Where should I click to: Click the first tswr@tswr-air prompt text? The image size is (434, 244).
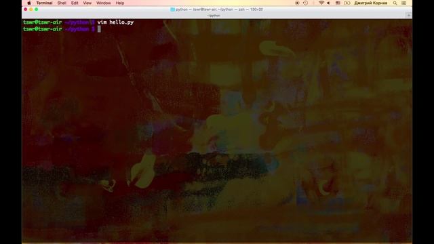tap(43, 22)
